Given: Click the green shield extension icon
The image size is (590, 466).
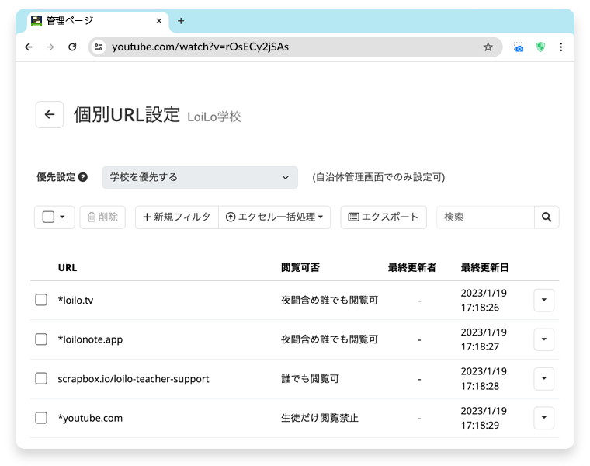Looking at the screenshot, I should (540, 47).
